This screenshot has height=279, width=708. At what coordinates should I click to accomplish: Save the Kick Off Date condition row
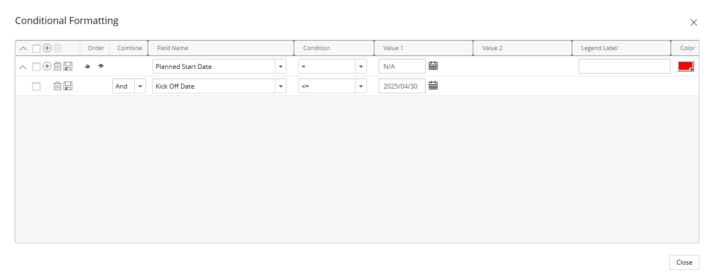tap(68, 86)
